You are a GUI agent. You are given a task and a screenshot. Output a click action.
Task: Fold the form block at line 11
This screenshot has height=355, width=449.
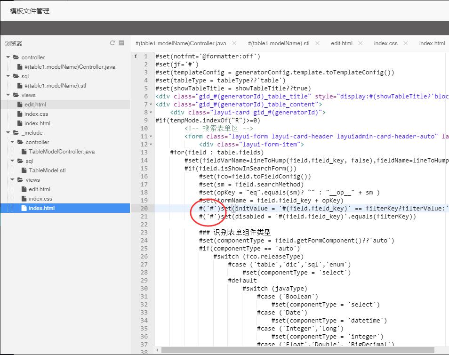point(151,137)
